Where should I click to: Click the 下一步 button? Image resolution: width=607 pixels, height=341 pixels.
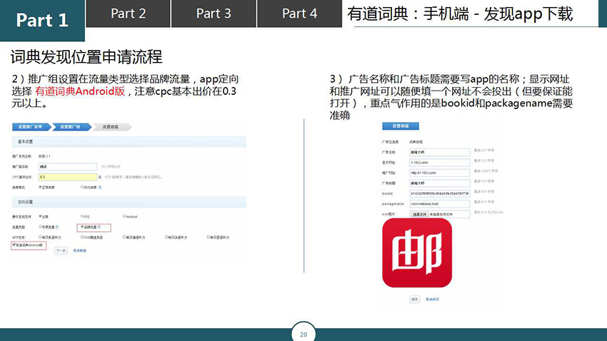[61, 250]
